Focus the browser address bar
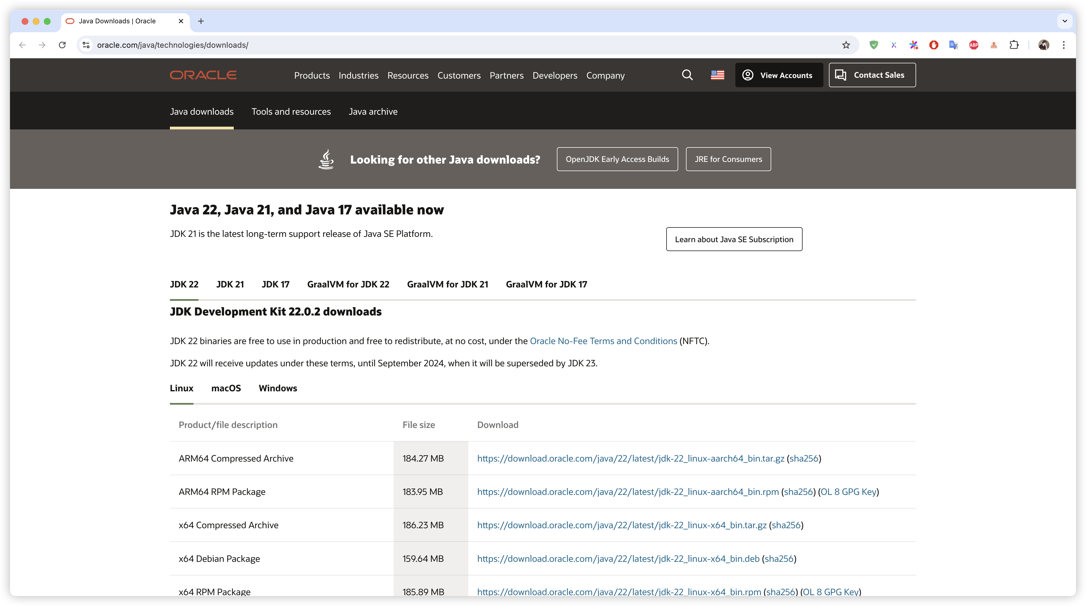 click(422, 45)
